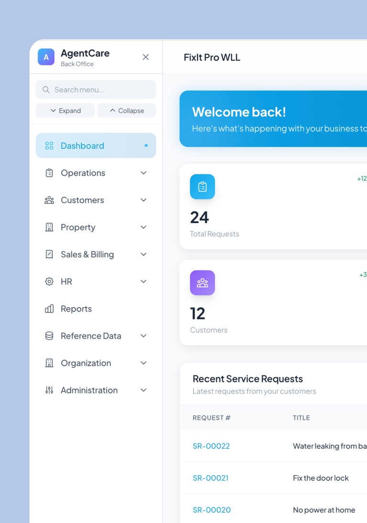Viewport: 367px width, 523px height.
Task: Expand the Property chevron
Action: tap(143, 227)
